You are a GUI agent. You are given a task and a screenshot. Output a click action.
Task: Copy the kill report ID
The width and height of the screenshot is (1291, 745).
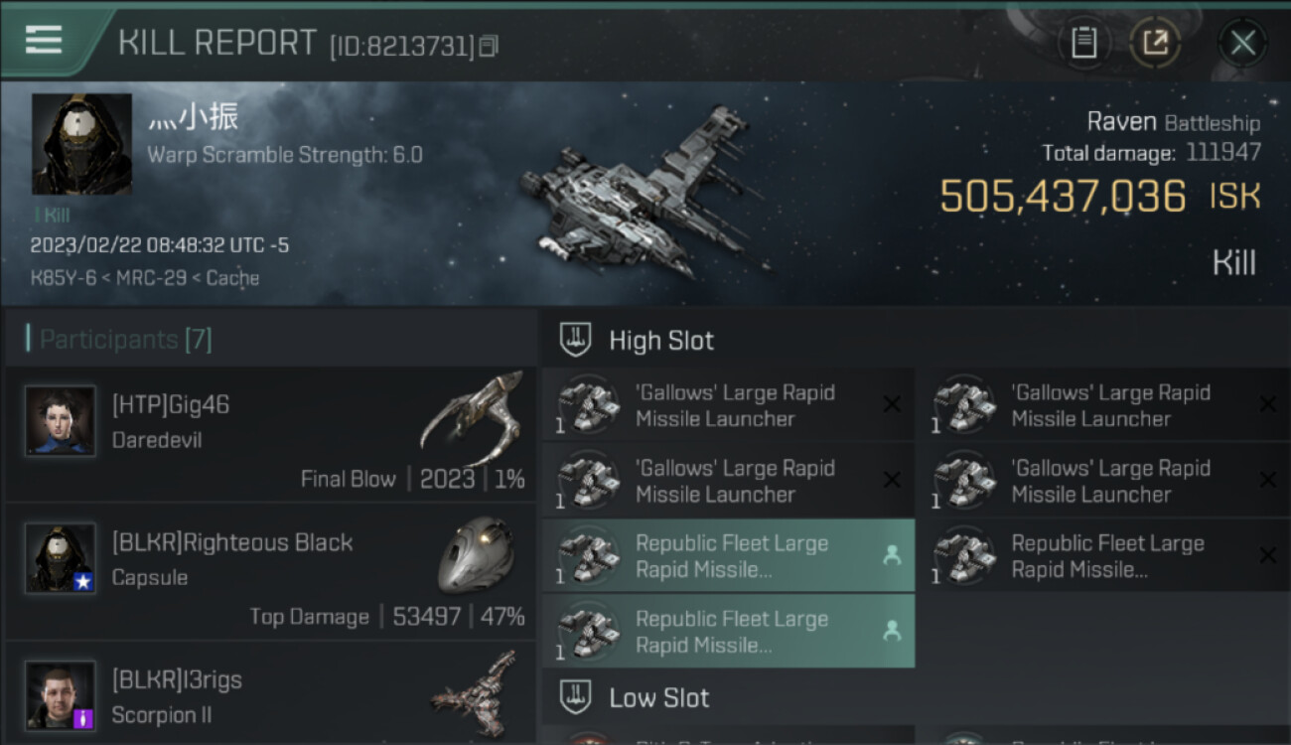488,46
